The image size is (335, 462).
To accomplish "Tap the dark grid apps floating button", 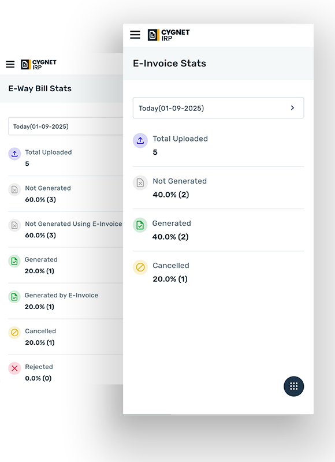I will click(x=294, y=386).
